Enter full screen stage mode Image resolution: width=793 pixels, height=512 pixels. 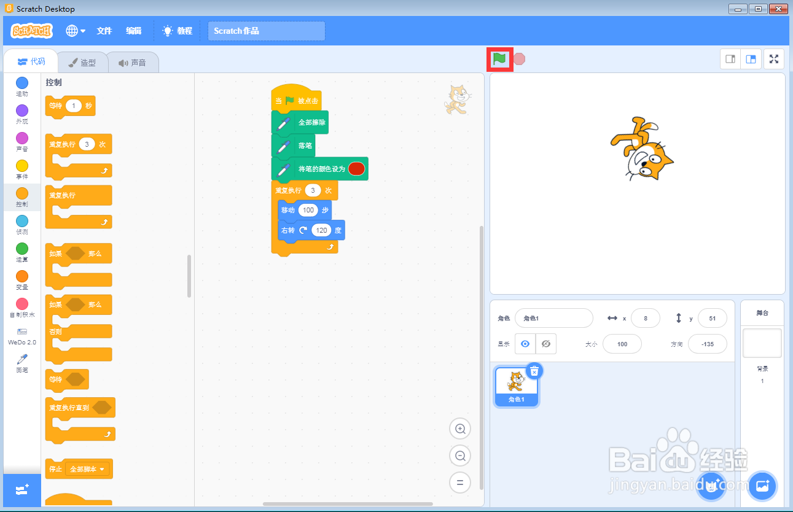(x=774, y=59)
